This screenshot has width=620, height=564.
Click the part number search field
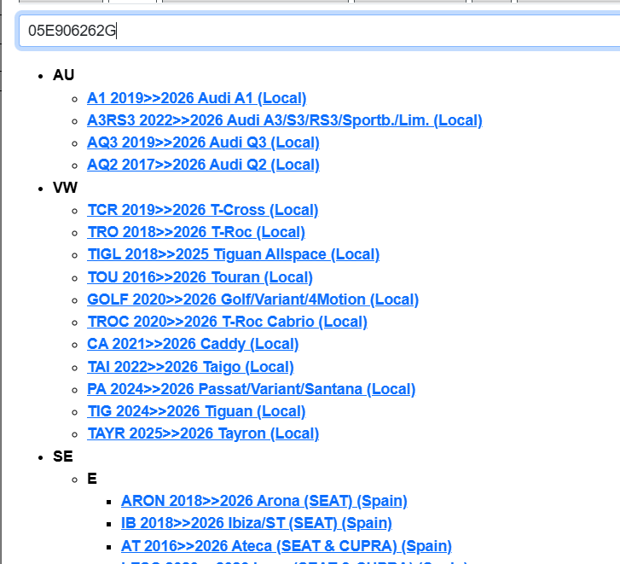coord(316,32)
